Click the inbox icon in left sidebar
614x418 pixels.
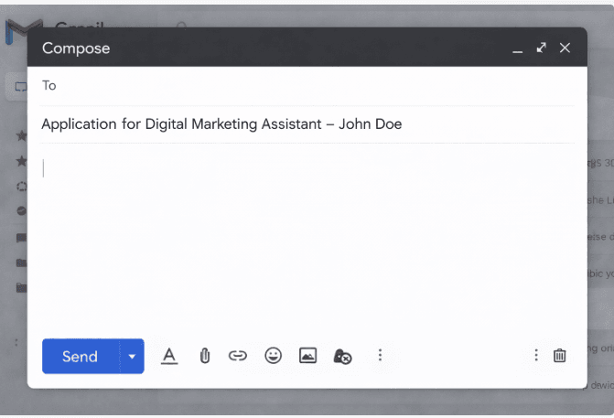16,88
